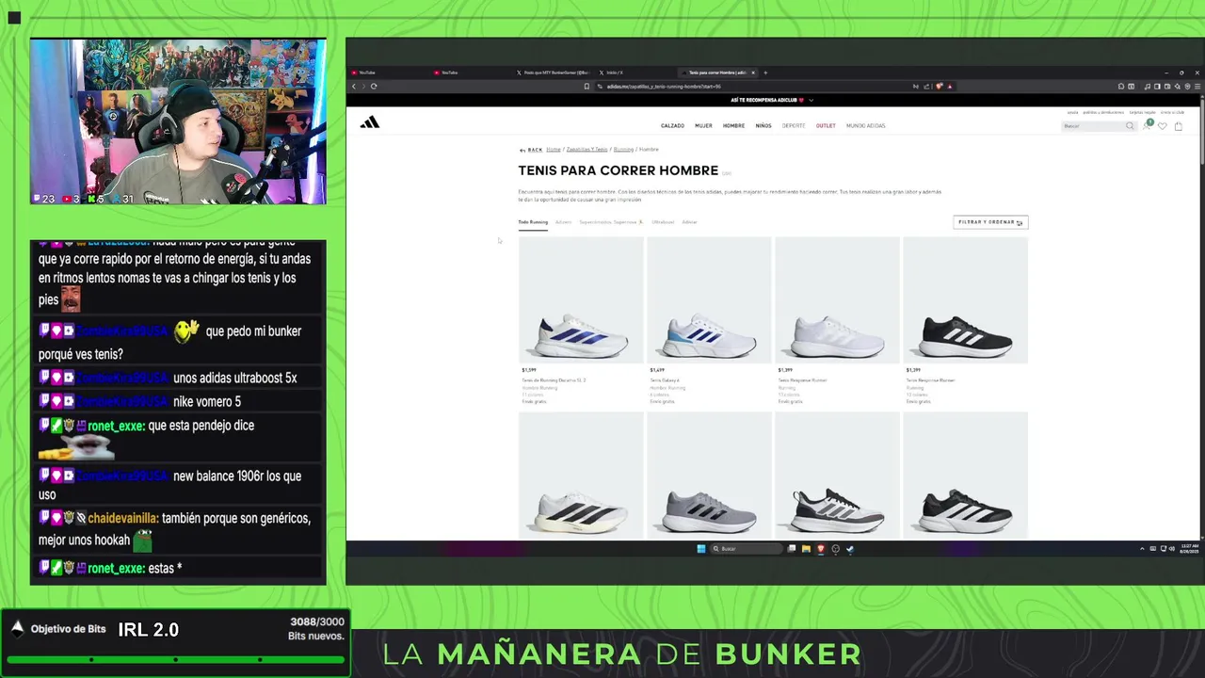Select the Ultraboost tab
Screen dimensions: 1205x678
click(663, 222)
